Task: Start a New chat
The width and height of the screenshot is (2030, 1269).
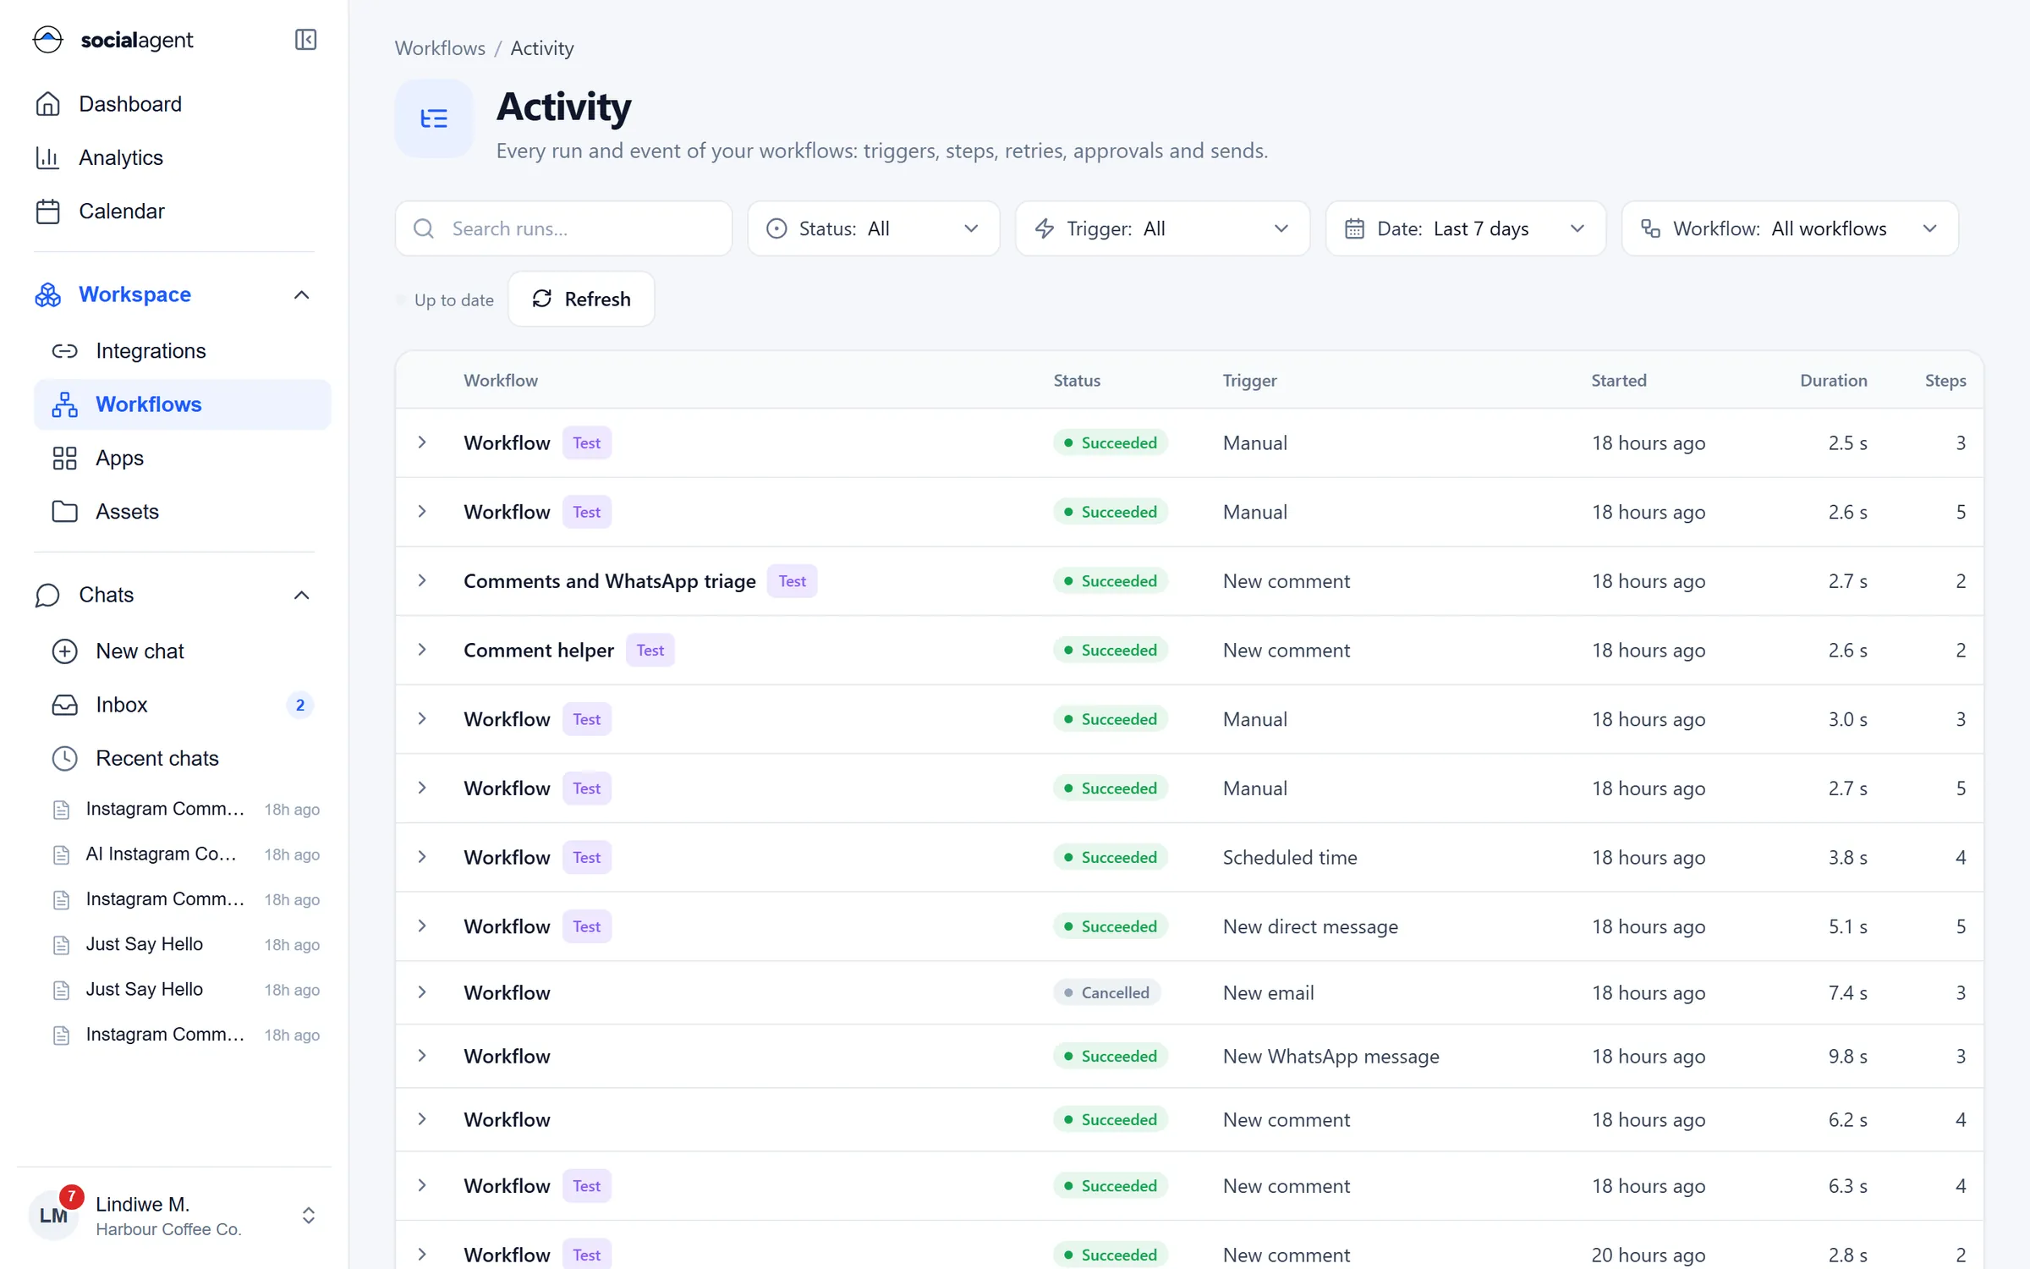Action: point(182,651)
